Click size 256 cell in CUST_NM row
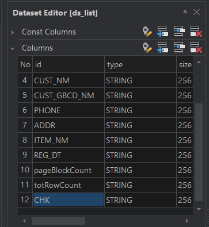209x227 pixels. tap(185, 80)
